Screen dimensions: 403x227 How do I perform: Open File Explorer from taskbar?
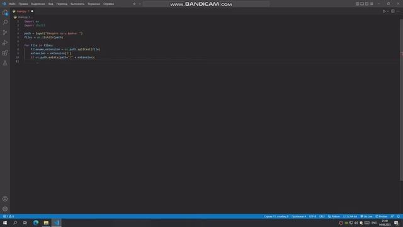coord(46,223)
